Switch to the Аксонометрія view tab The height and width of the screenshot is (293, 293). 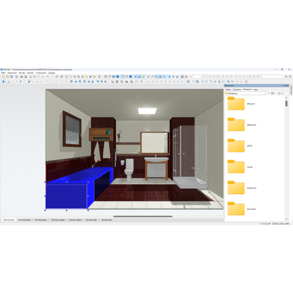(24, 219)
